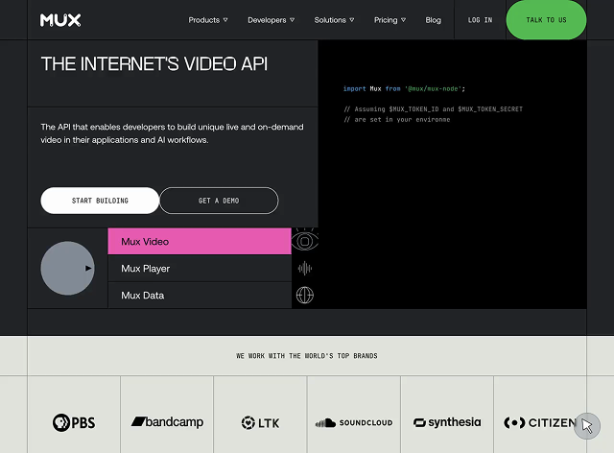Click the MUX logo
The width and height of the screenshot is (614, 453).
[59, 19]
